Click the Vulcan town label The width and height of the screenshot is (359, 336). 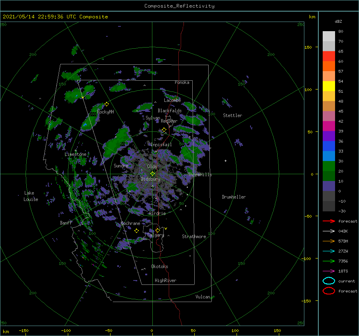pos(203,297)
